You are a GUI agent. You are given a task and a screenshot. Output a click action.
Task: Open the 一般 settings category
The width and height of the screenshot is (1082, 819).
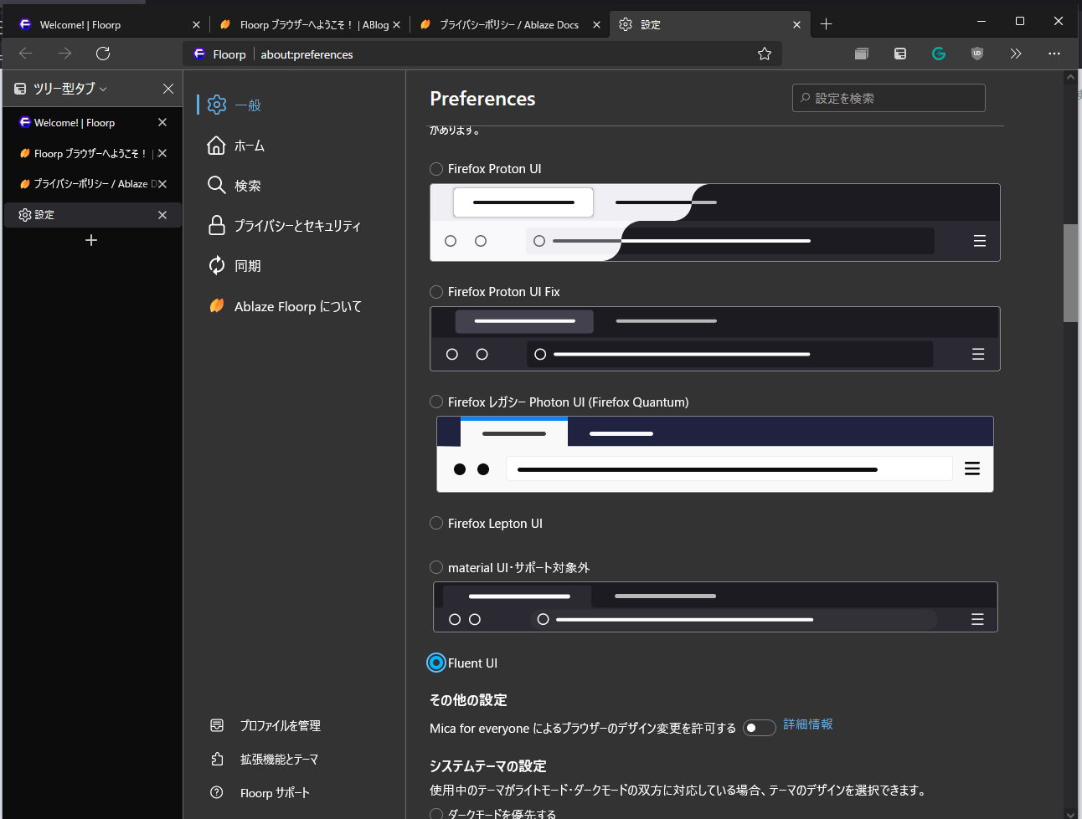(x=294, y=105)
